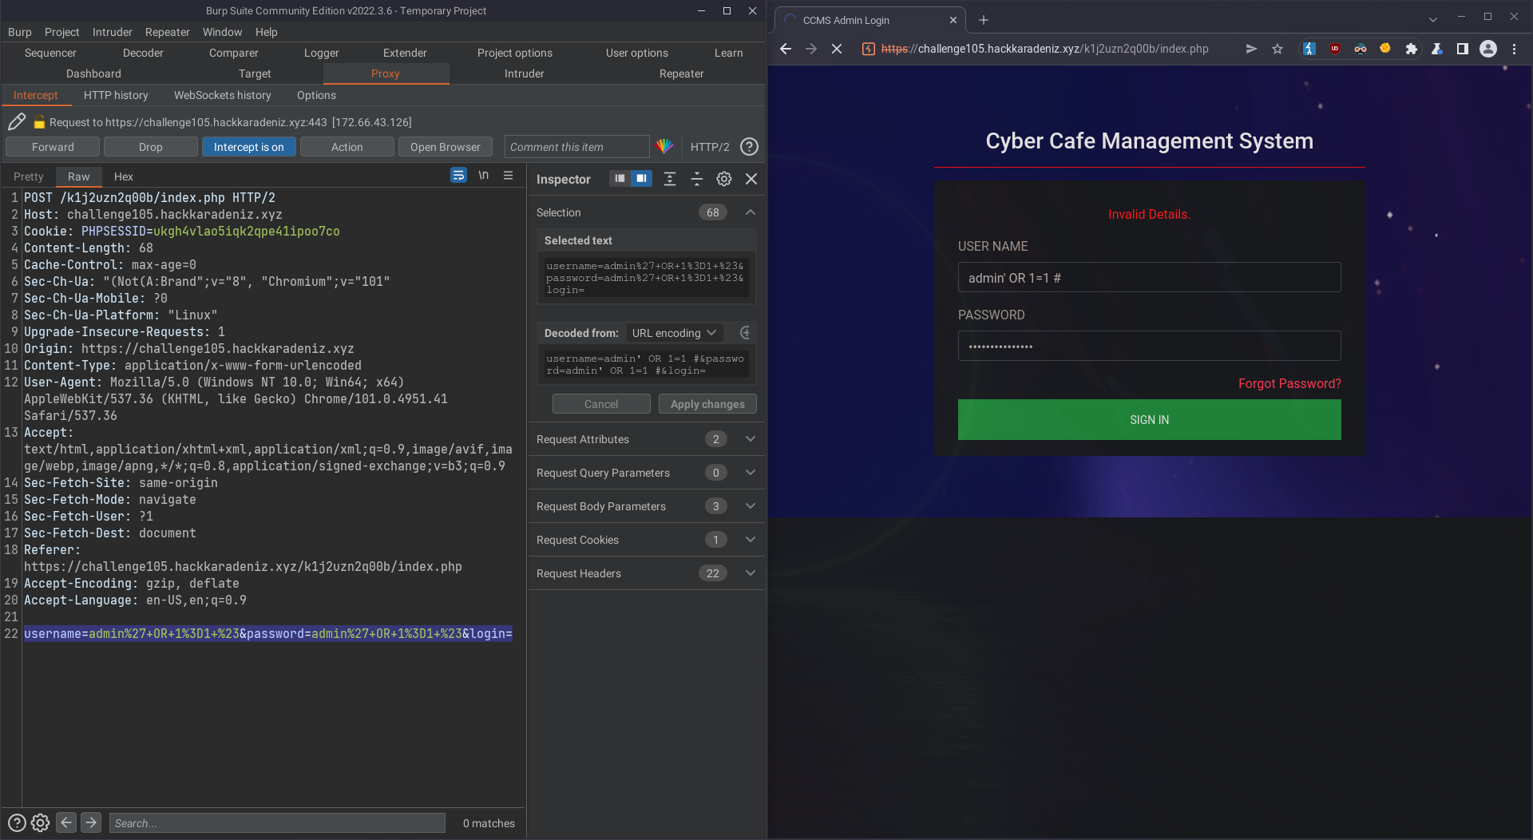
Task: Switch to the Pretty view tab
Action: (29, 176)
